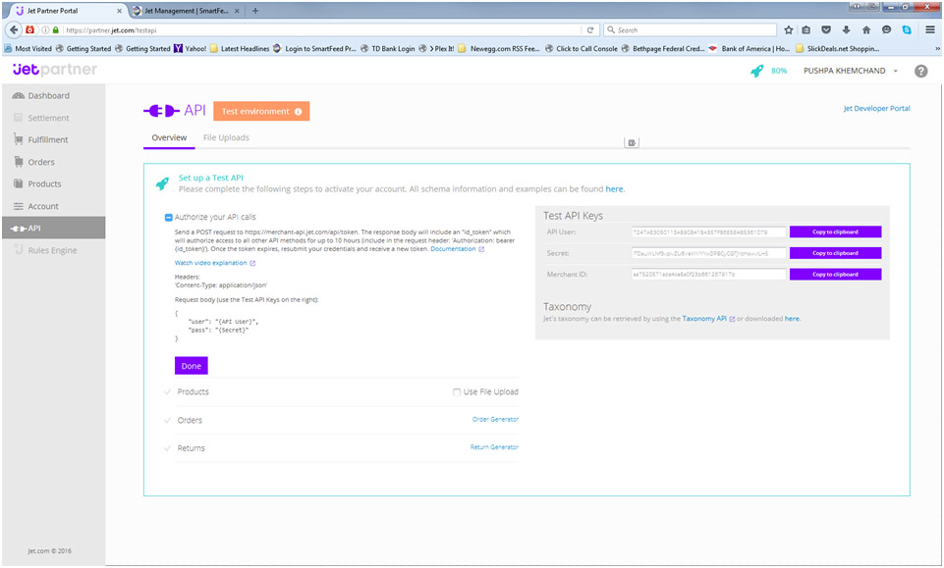944x568 pixels.
Task: Click the URL address bar
Action: coord(322,30)
